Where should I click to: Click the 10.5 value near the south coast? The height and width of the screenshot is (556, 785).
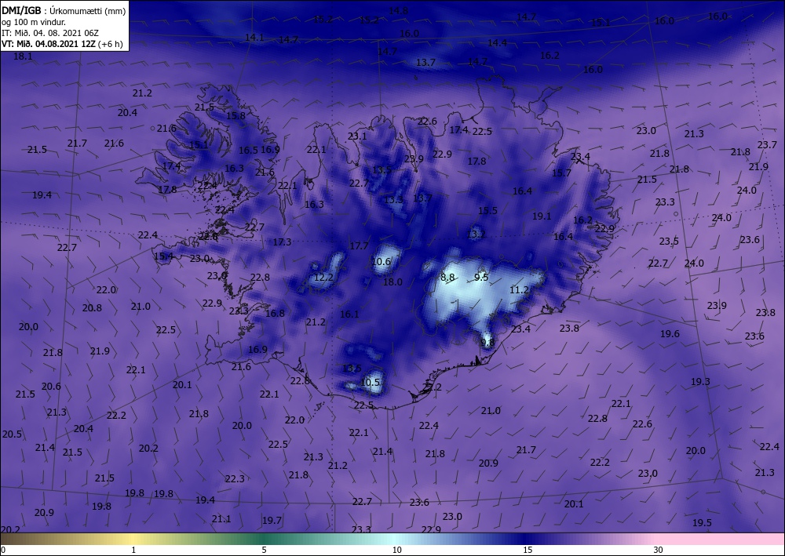[371, 383]
